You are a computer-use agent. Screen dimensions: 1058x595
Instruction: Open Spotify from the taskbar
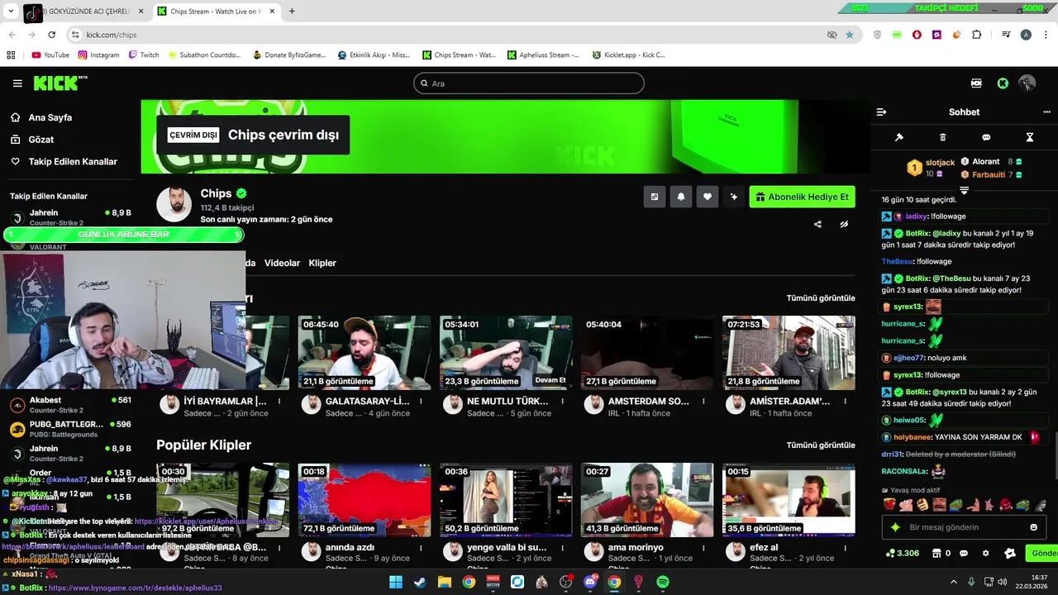(x=663, y=582)
